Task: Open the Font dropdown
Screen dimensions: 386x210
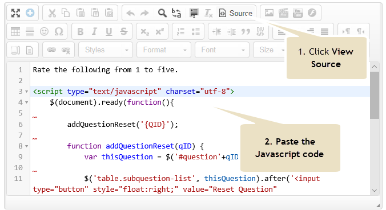Action: click(x=222, y=50)
